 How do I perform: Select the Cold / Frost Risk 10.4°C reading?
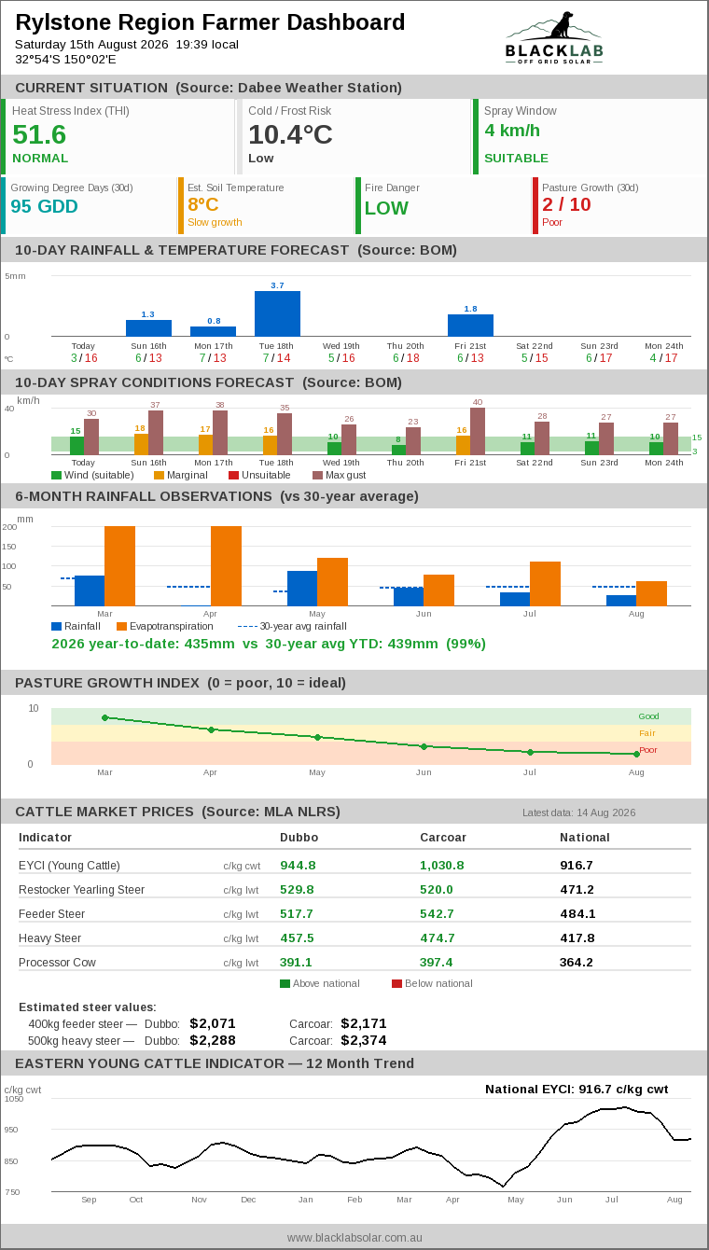coord(290,134)
